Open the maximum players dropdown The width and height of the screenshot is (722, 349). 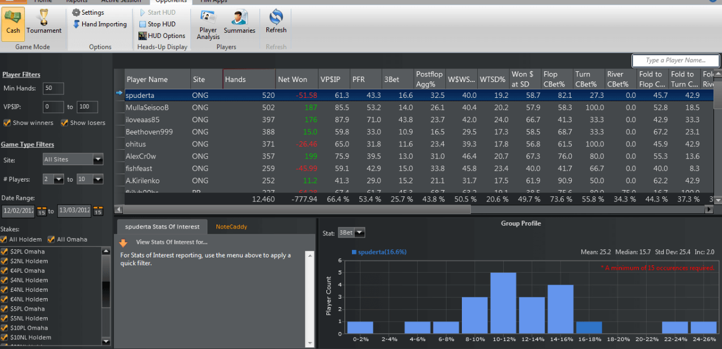click(97, 179)
